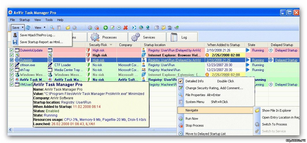Uncheck the ehTray checkbox
Viewport: 307px width, 143px height.
coord(12,70)
